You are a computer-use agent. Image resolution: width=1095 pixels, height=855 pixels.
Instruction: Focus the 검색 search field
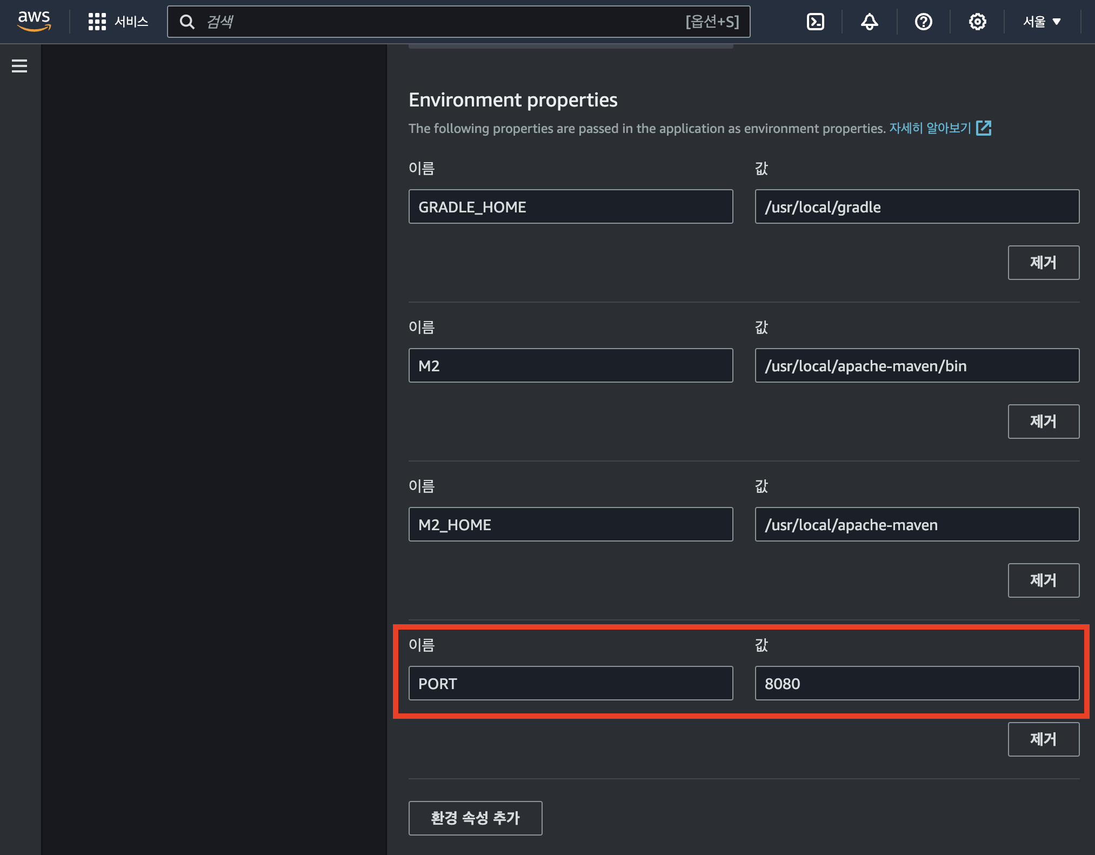click(458, 22)
